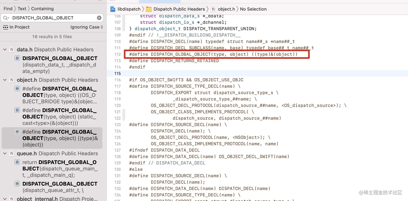
Task: Click the queue.h header icon in results list
Action: 12,153
